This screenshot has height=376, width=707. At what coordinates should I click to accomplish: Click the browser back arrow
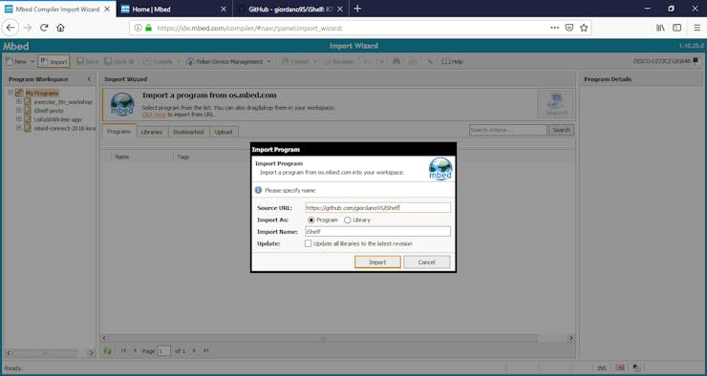click(10, 28)
